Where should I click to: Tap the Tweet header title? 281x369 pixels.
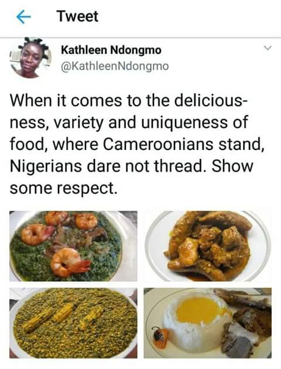point(77,16)
